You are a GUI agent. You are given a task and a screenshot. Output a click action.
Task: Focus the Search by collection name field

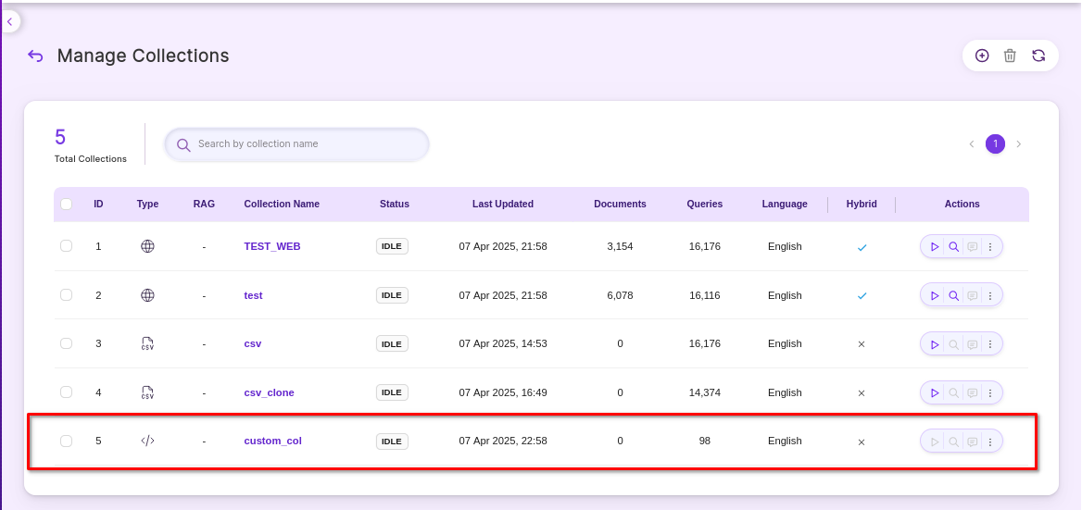coord(296,144)
